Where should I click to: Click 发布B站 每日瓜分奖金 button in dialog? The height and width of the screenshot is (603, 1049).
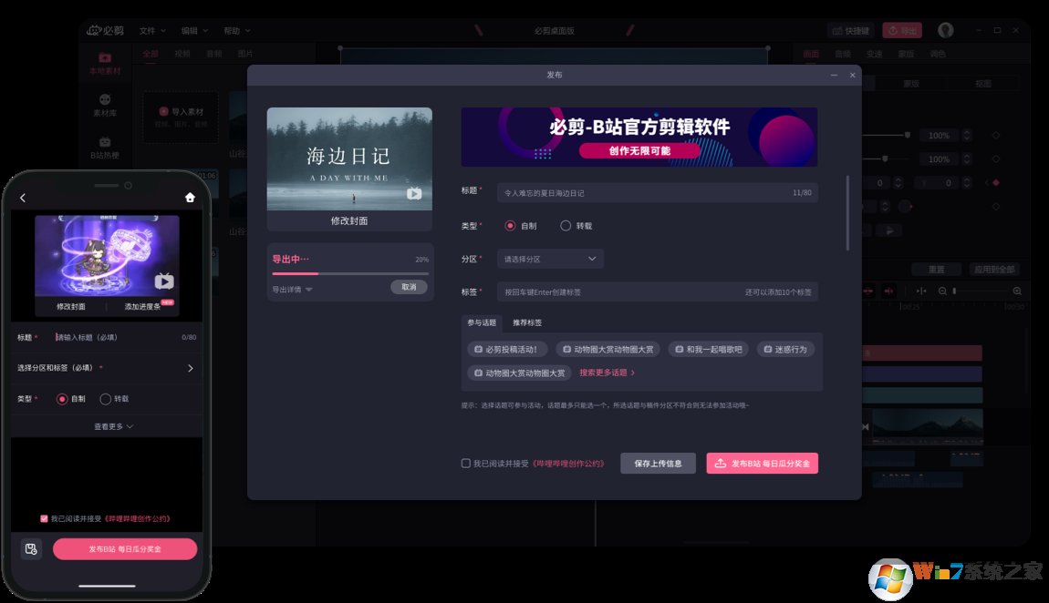(x=762, y=464)
